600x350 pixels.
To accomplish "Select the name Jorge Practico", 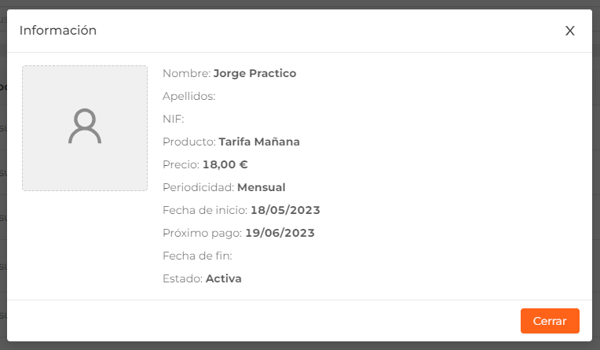I will 254,73.
